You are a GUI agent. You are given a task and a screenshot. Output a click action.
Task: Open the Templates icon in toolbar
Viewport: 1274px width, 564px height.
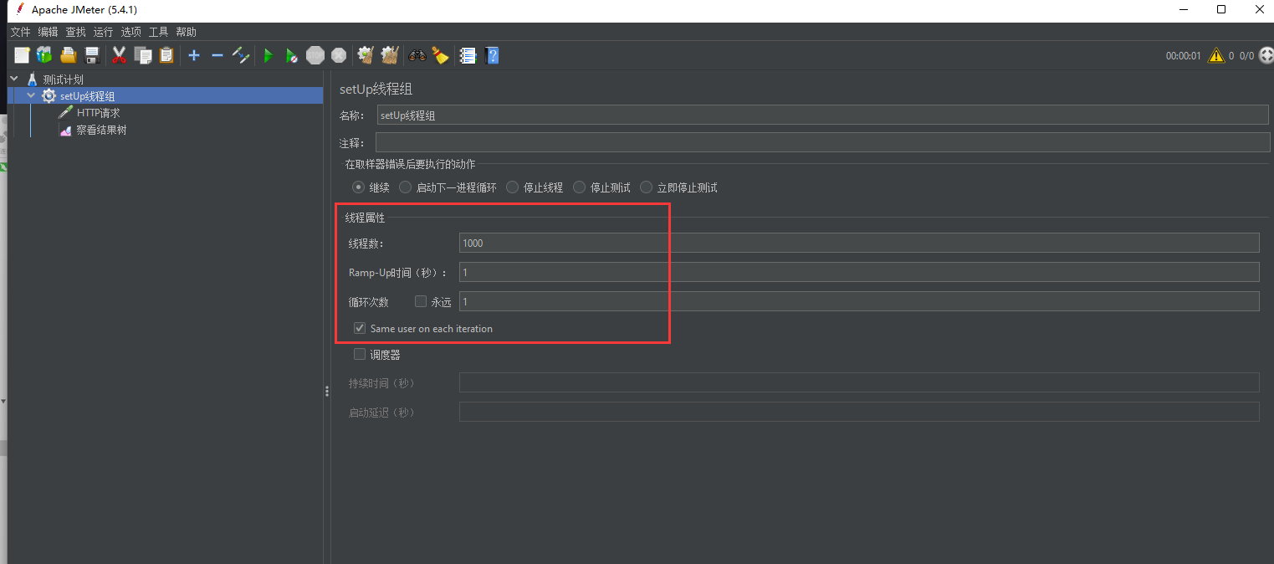[x=44, y=55]
